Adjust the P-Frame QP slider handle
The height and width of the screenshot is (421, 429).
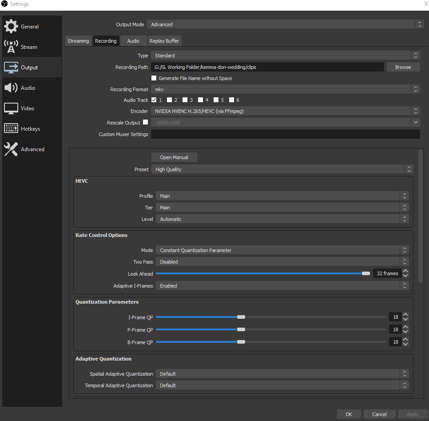pos(241,329)
